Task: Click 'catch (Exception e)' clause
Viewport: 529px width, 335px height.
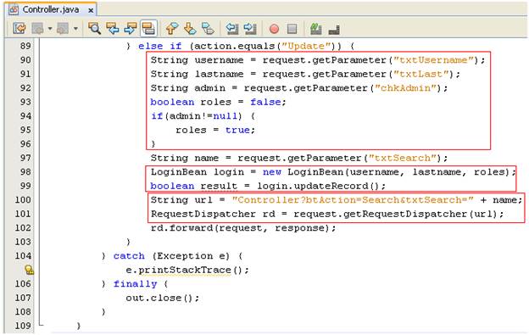Action: [171, 256]
